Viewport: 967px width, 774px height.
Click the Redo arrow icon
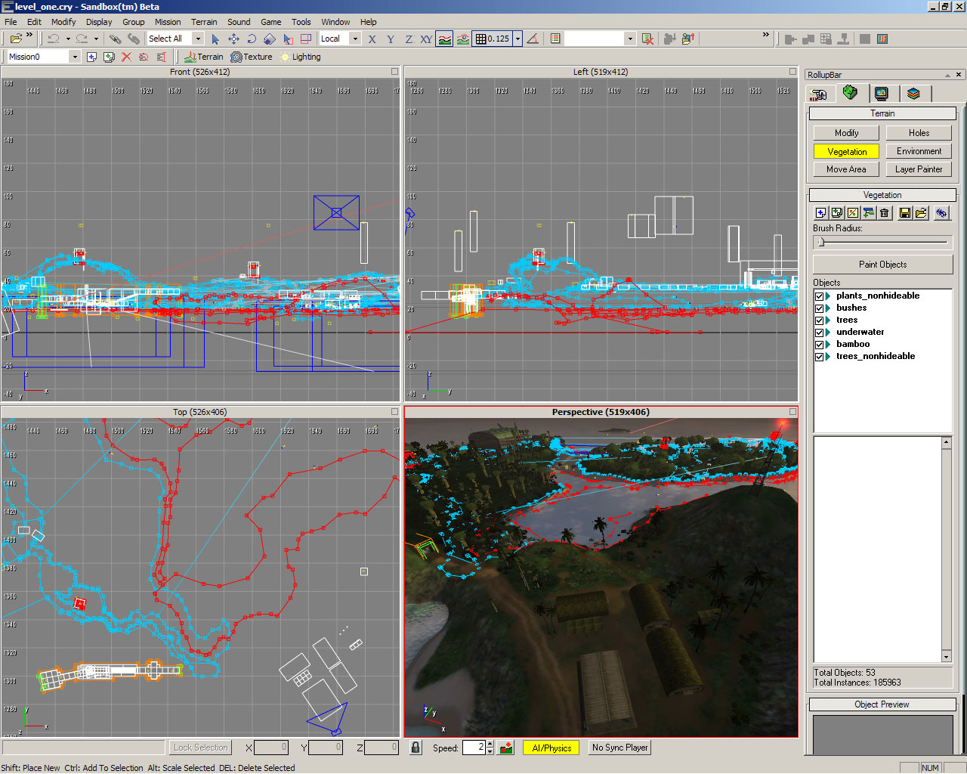tap(82, 39)
